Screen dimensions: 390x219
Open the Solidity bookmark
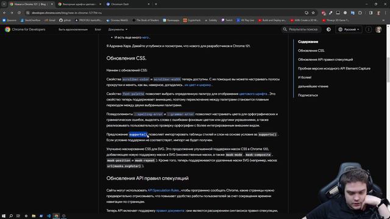tap(211, 20)
